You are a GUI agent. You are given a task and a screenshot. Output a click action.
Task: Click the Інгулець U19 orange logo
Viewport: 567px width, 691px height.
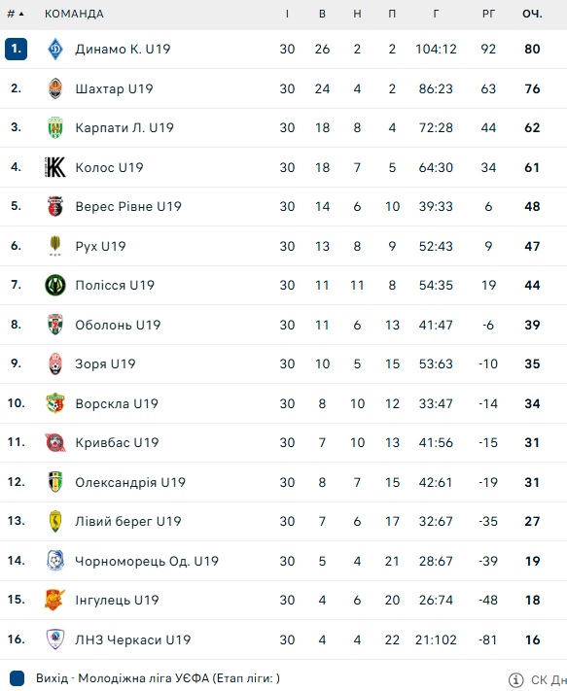55,600
